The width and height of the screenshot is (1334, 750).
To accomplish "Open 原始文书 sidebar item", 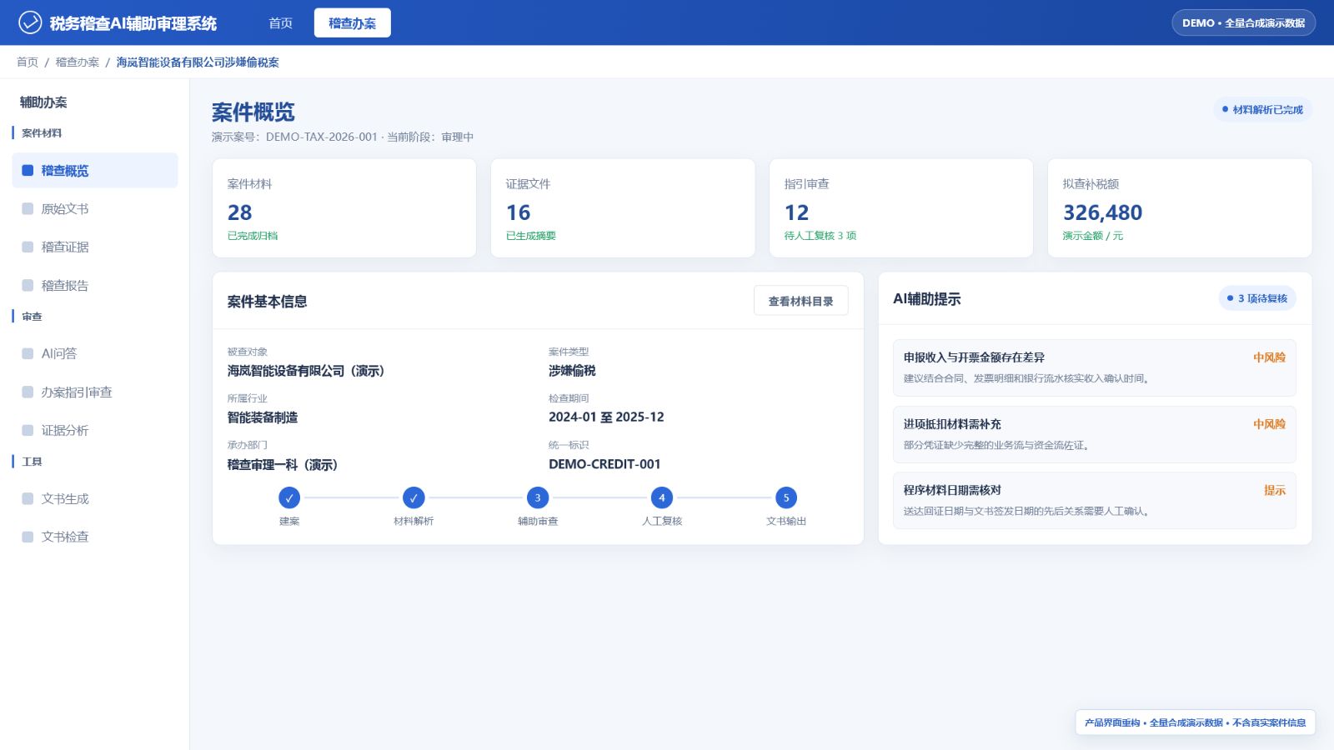I will click(95, 208).
